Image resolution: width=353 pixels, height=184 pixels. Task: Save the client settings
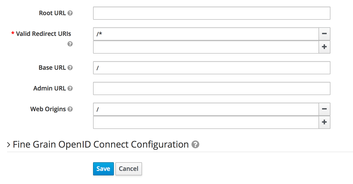103,169
